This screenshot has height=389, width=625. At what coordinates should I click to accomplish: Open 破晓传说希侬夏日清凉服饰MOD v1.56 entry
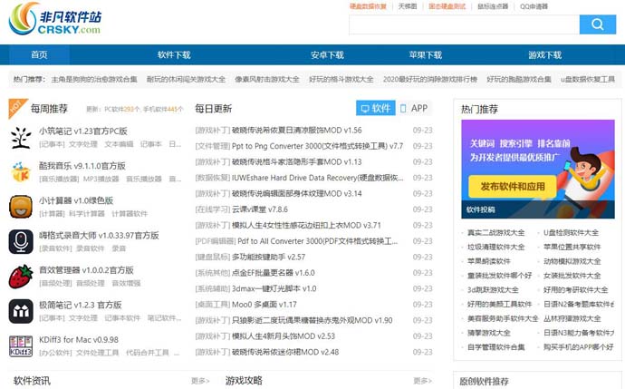click(297, 130)
